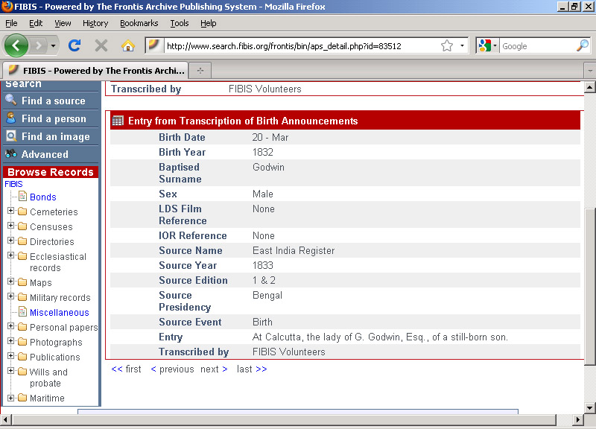Go to the first record link
596x429 pixels.
tap(126, 369)
